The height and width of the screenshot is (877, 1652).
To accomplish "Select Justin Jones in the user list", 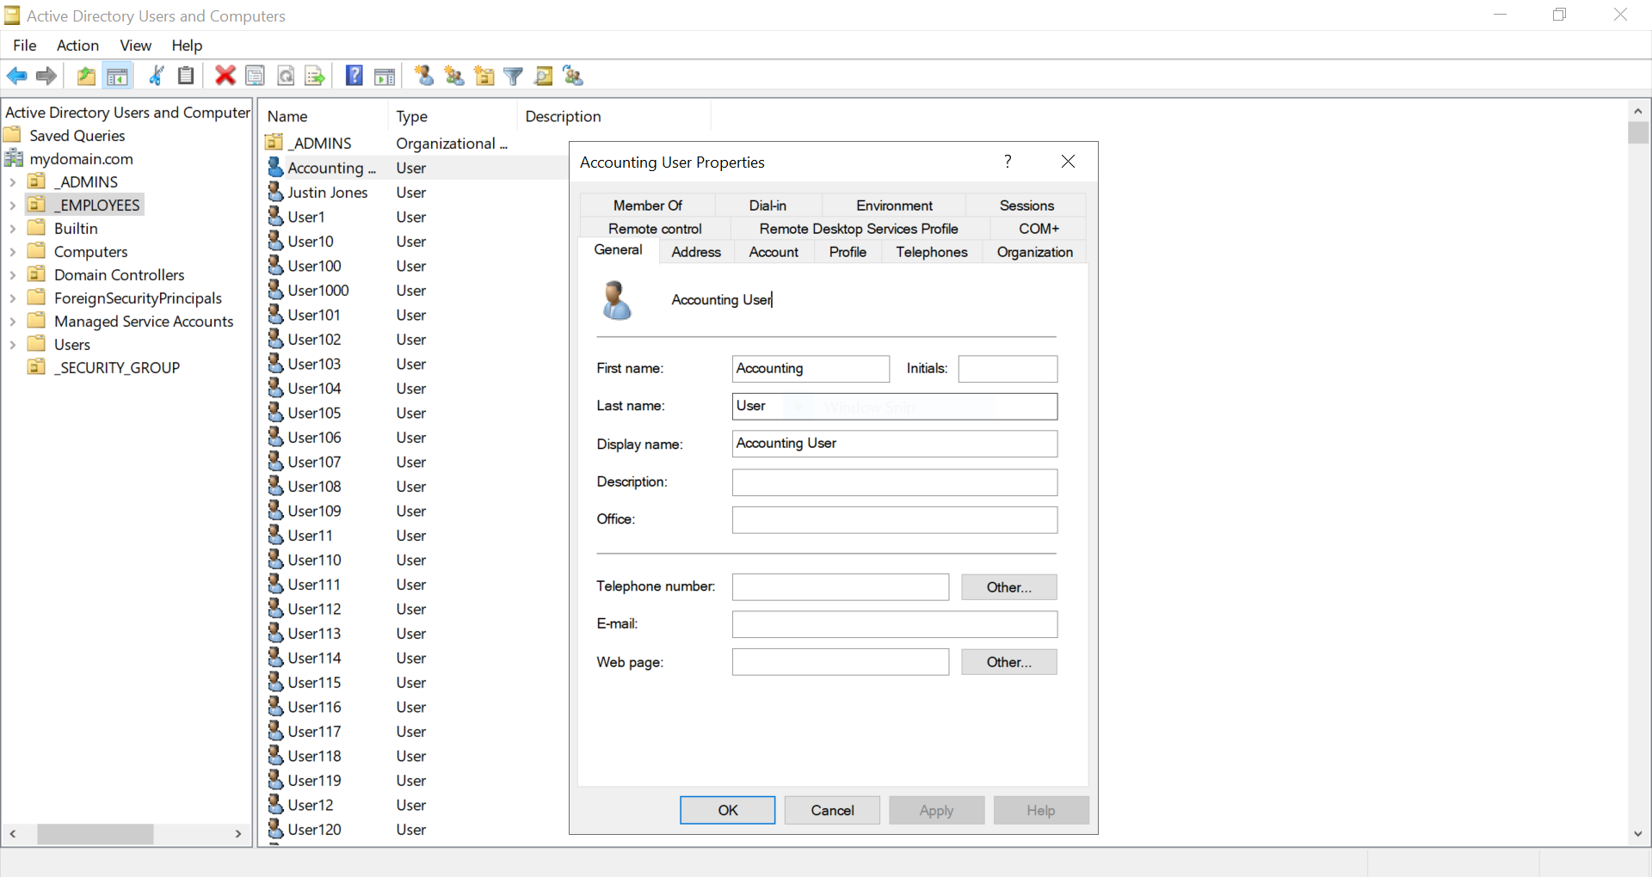I will coord(327,193).
